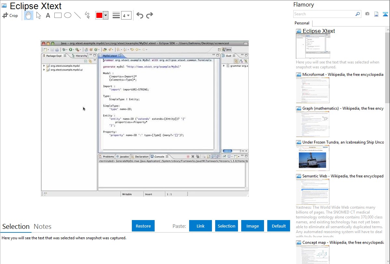390x264 pixels.
Task: Open the Concept map snapshot title
Action: (343, 242)
